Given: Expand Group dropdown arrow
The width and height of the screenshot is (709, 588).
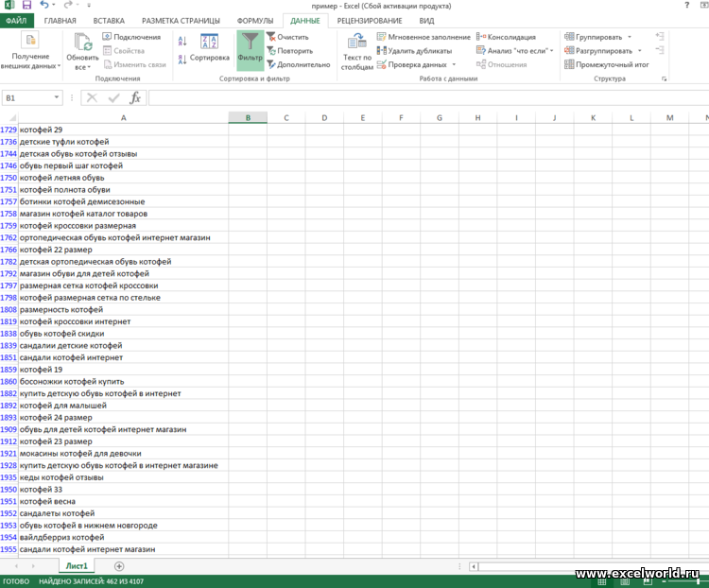Looking at the screenshot, I should coord(630,37).
